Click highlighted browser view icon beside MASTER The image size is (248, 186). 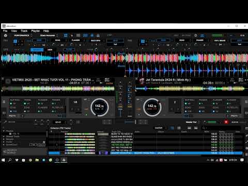tap(172, 128)
